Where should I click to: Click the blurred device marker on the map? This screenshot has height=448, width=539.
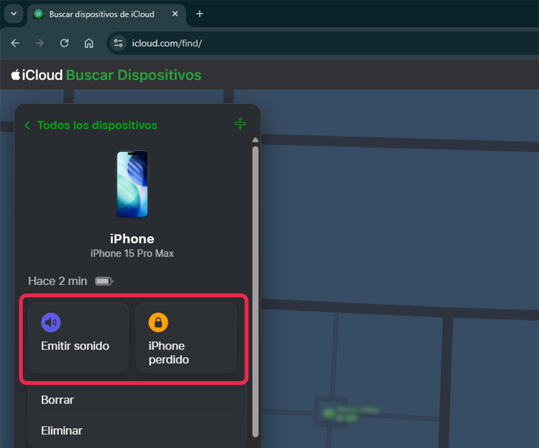330,413
